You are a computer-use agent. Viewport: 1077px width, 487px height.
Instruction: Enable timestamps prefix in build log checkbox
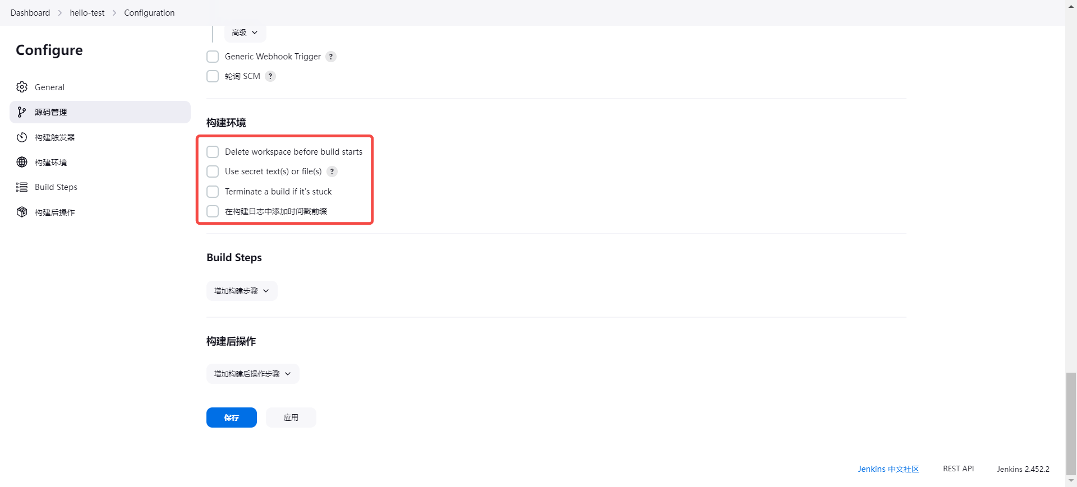pyautogui.click(x=213, y=211)
